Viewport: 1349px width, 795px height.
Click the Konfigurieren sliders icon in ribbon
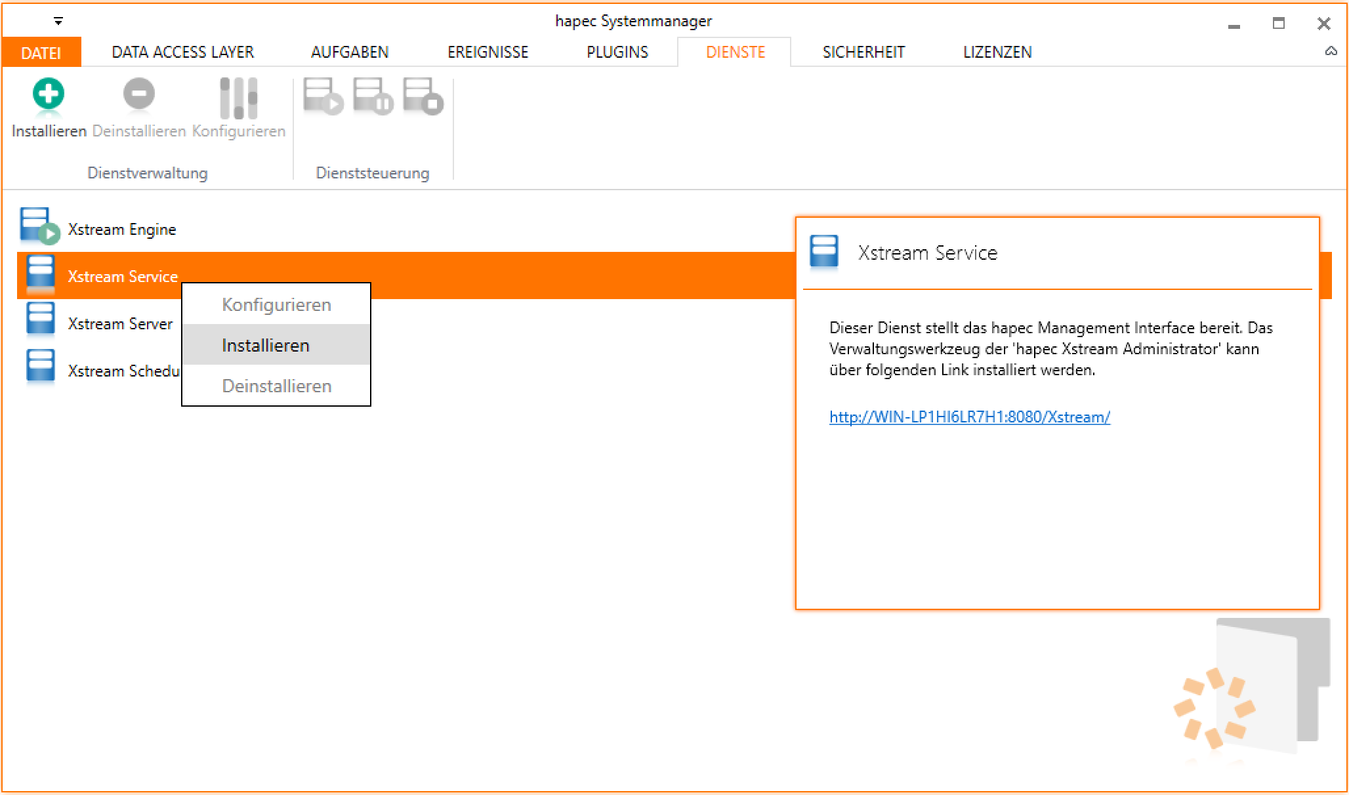(x=238, y=98)
